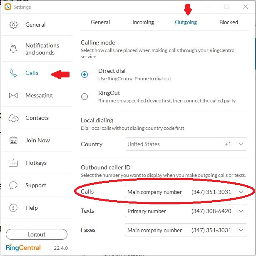
Task: Select Direct dial radio button
Action: tap(85, 75)
